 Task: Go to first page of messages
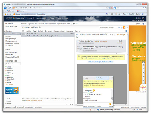(x=66, y=104)
